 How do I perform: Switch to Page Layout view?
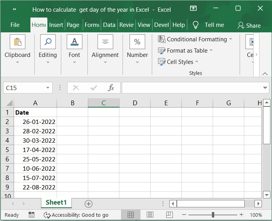point(150,215)
